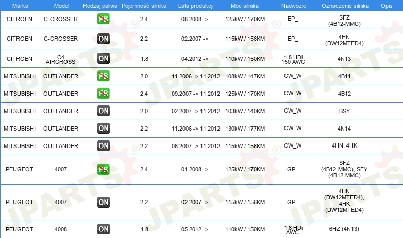Click ON diesel icon in Outlander 4N14 row
Image resolution: width=403 pixels, height=238 pixels.
(x=103, y=128)
